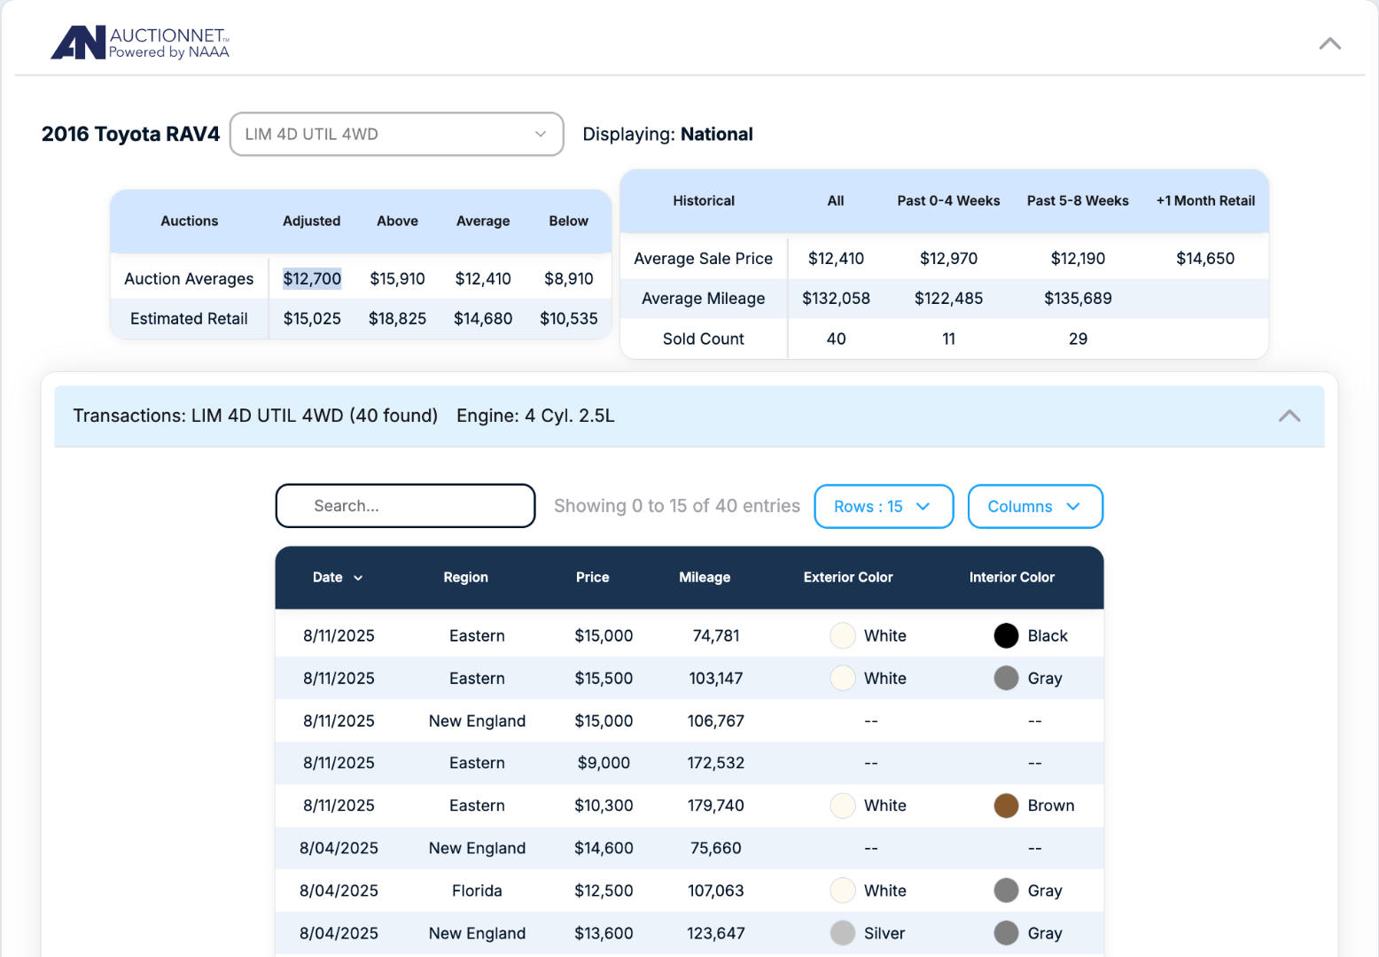This screenshot has width=1379, height=957.
Task: Click white exterior swatch in $15,000 74,781 row
Action: (x=842, y=635)
